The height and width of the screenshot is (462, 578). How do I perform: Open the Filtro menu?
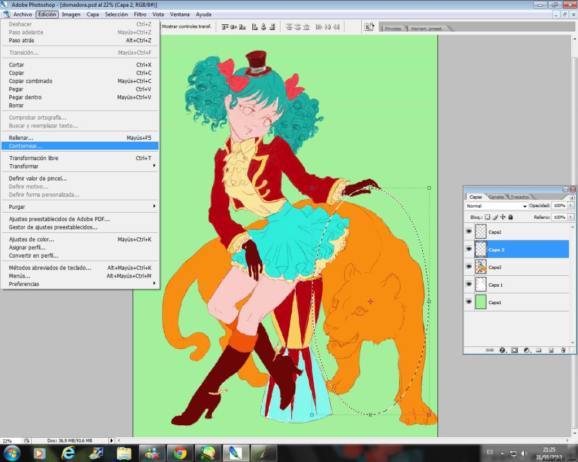coord(140,14)
